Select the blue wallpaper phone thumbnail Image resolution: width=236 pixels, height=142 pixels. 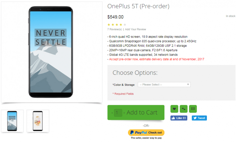pyautogui.click(x=12, y=121)
